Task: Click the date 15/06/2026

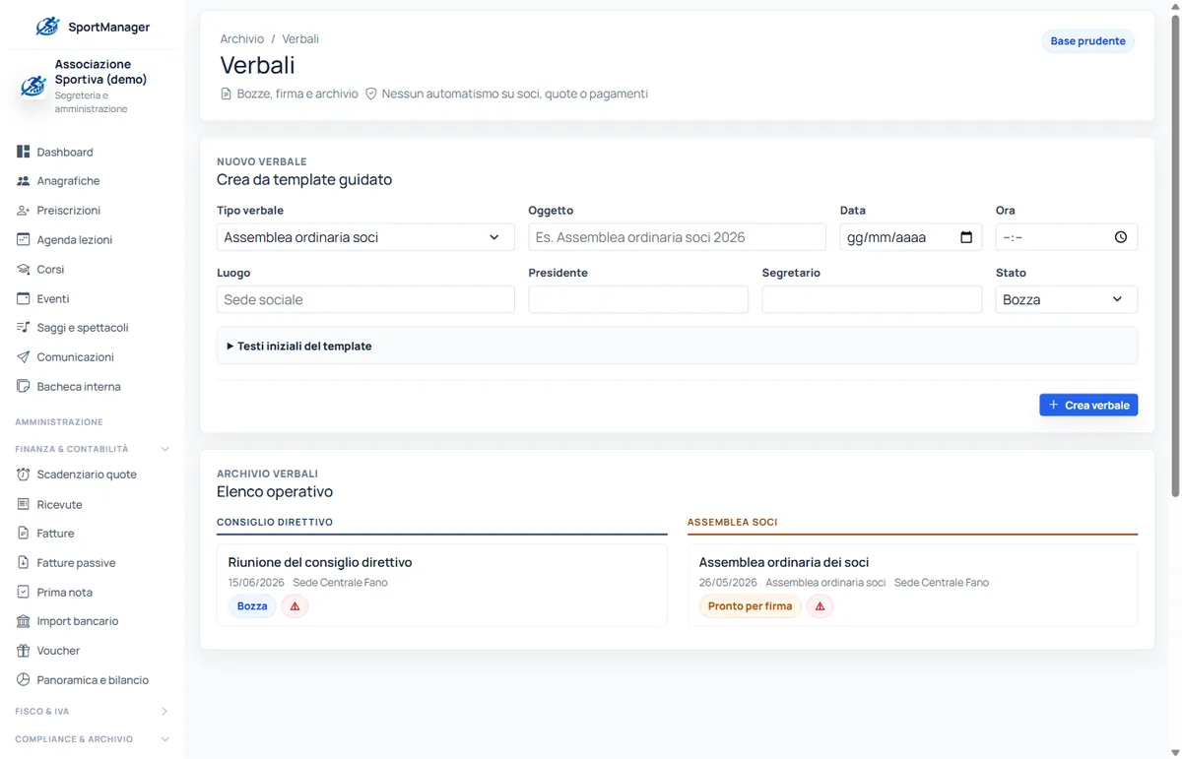Action: (256, 583)
